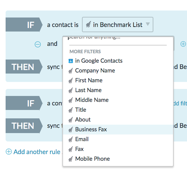
Task: Click the Benchmark icon inside the list dropdown
Action: coord(89,25)
